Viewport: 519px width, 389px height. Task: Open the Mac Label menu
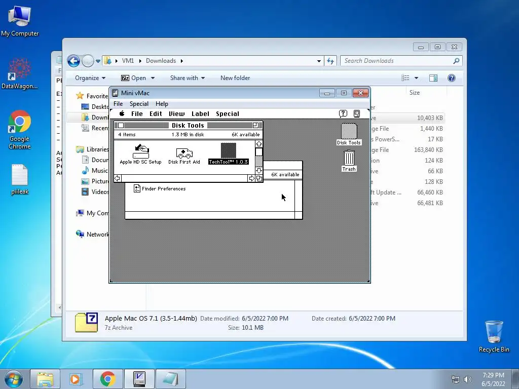(200, 113)
